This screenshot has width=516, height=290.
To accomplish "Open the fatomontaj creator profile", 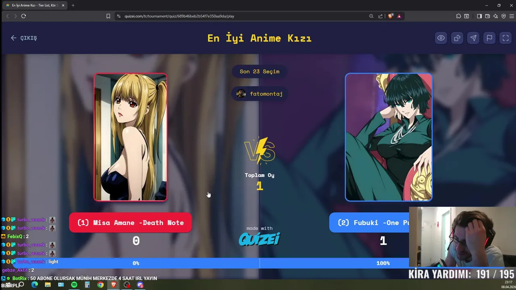I will point(260,94).
